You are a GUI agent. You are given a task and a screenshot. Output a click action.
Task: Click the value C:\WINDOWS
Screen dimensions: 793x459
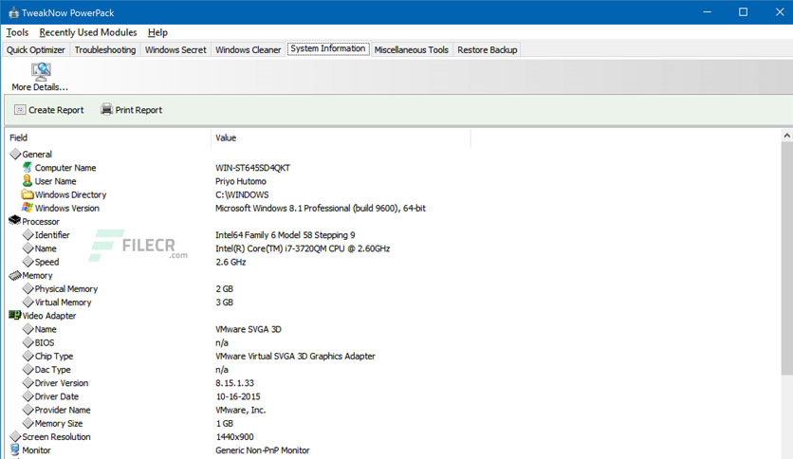pyautogui.click(x=242, y=194)
